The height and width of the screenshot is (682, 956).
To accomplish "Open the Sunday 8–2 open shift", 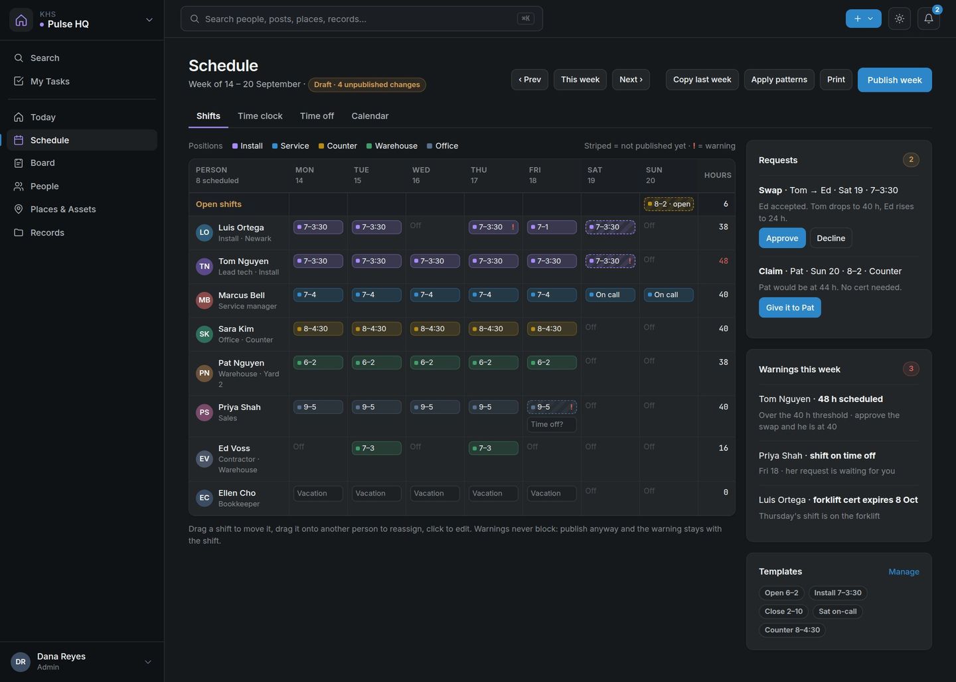I will point(669,204).
